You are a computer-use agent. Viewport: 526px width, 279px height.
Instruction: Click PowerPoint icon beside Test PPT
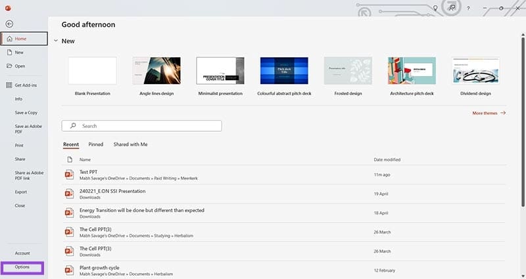pyautogui.click(x=70, y=175)
